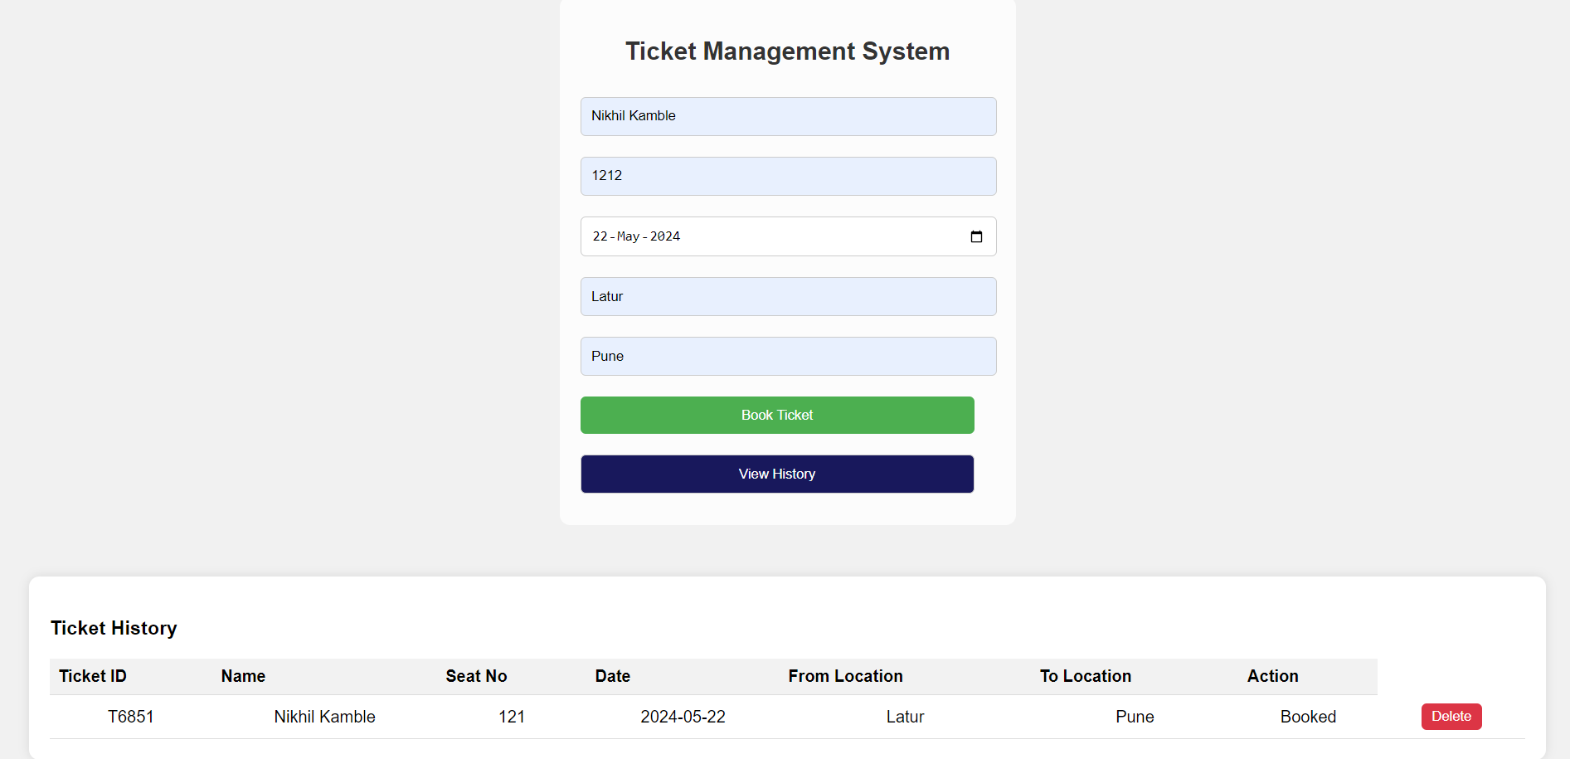Click ticket ID T6851 in the history table
The image size is (1570, 759).
point(131,717)
